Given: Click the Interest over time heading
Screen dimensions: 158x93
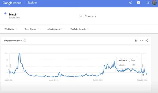Looking at the screenshot, I should point(13,41).
